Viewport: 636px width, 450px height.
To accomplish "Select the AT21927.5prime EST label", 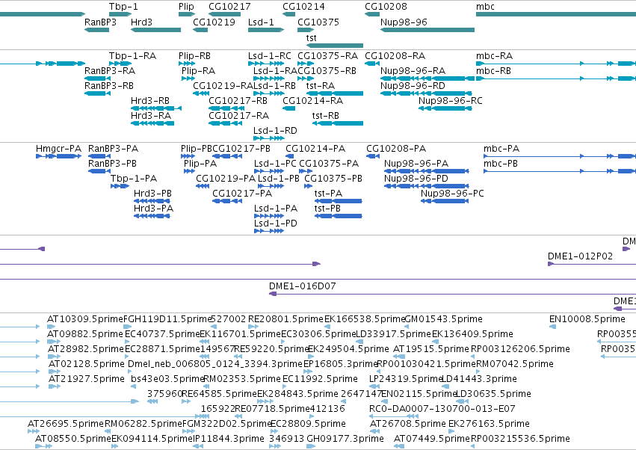I will coord(87,379).
